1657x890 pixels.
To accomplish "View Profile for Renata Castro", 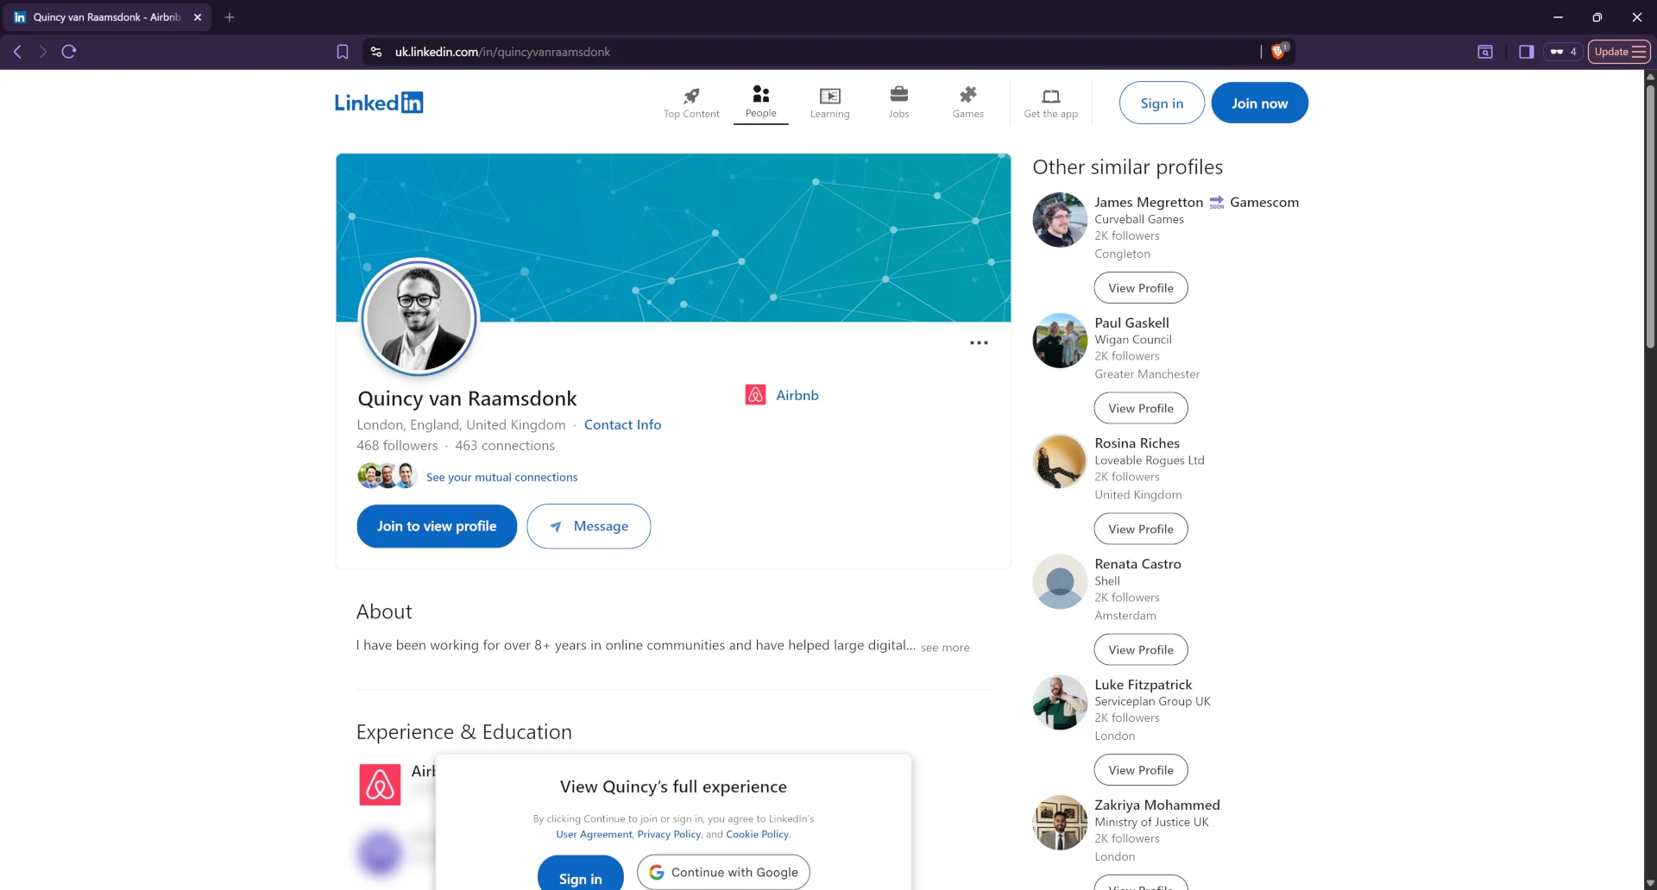I will coord(1141,650).
